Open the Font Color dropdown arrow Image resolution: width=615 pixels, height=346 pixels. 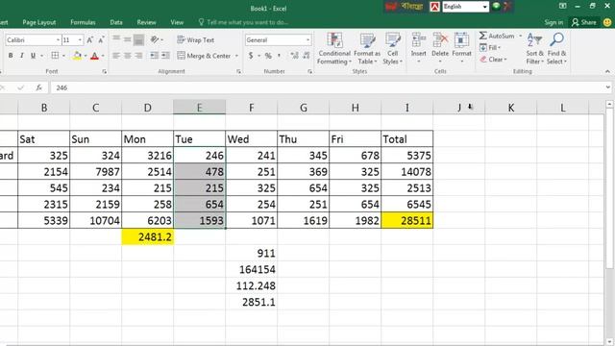pyautogui.click(x=103, y=56)
